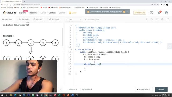Screen dimensions: 172x97
Task: Click the description panel scrollbar
Action: click(62, 37)
